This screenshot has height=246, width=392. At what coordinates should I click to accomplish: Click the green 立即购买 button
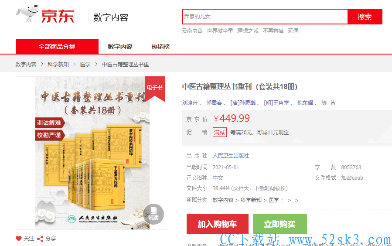[280, 224]
